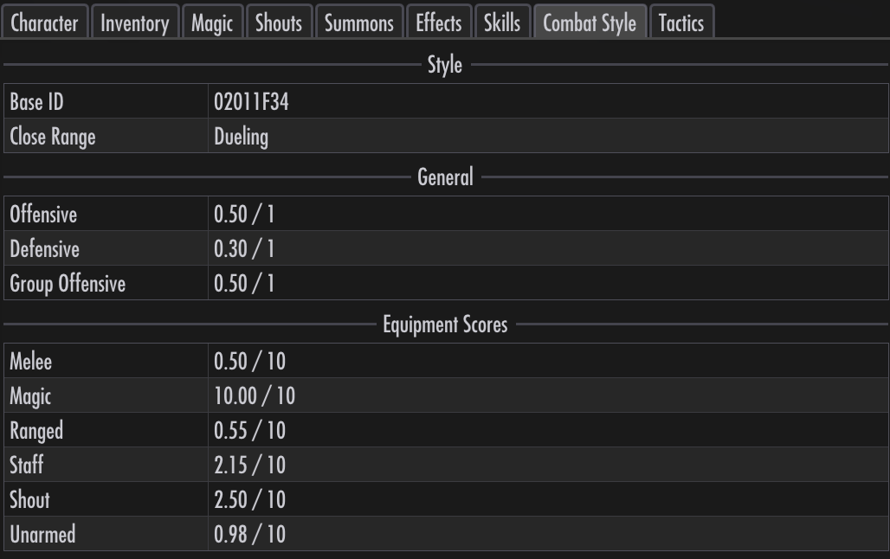Open the Tactics tab
890x559 pixels.
point(681,22)
